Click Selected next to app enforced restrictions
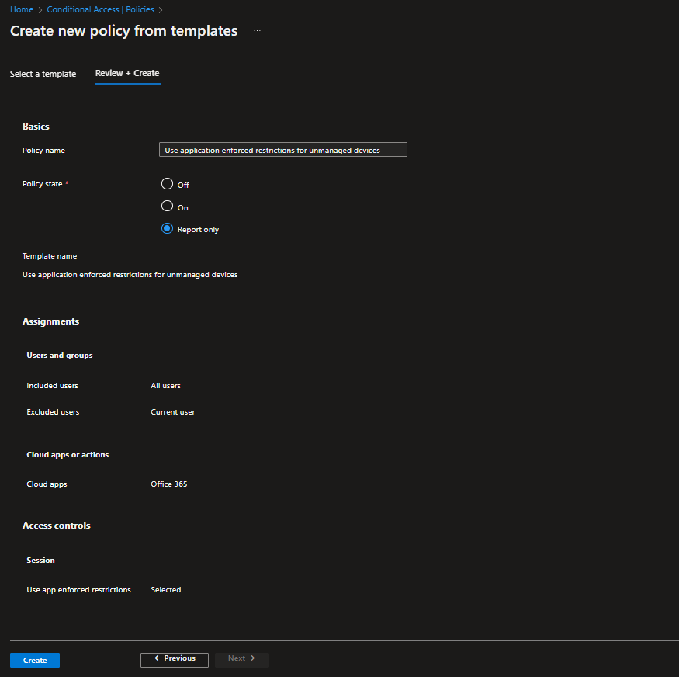The width and height of the screenshot is (679, 677). tap(165, 590)
